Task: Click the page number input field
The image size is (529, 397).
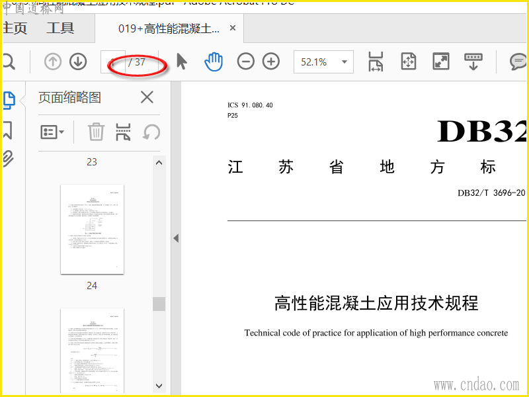Action: coord(113,62)
